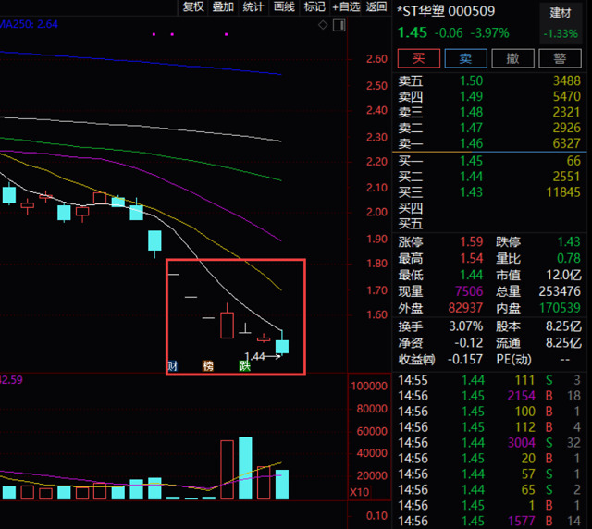Click the green 跌 marker on chart

[244, 365]
